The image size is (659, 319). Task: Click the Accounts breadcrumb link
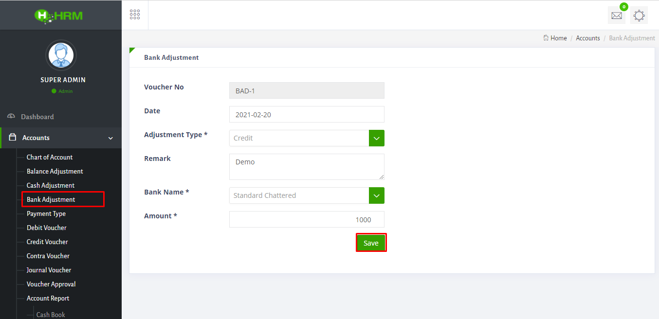coord(587,38)
